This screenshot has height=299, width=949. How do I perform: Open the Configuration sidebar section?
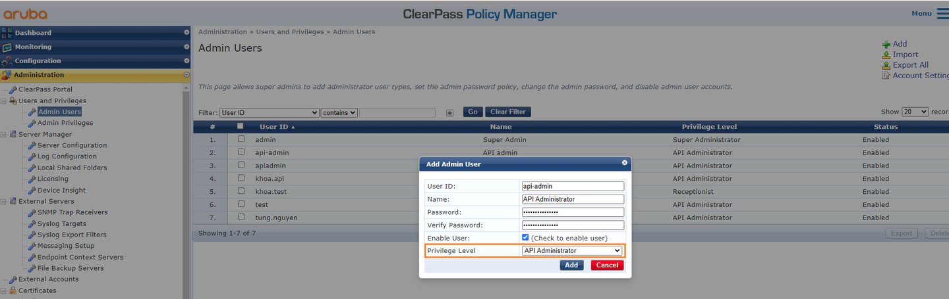tap(96, 61)
